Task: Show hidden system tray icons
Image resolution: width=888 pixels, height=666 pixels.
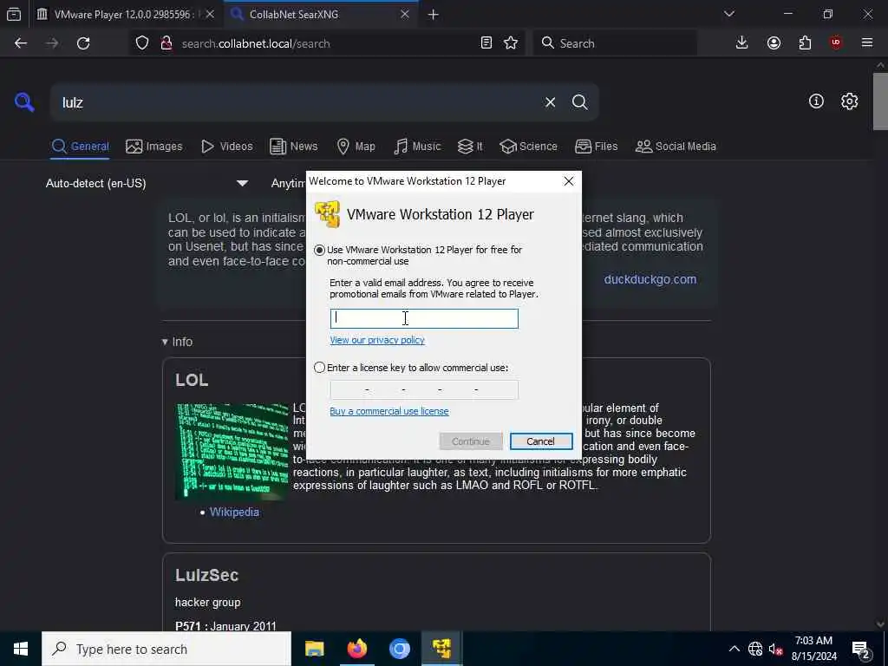Action: pos(734,649)
